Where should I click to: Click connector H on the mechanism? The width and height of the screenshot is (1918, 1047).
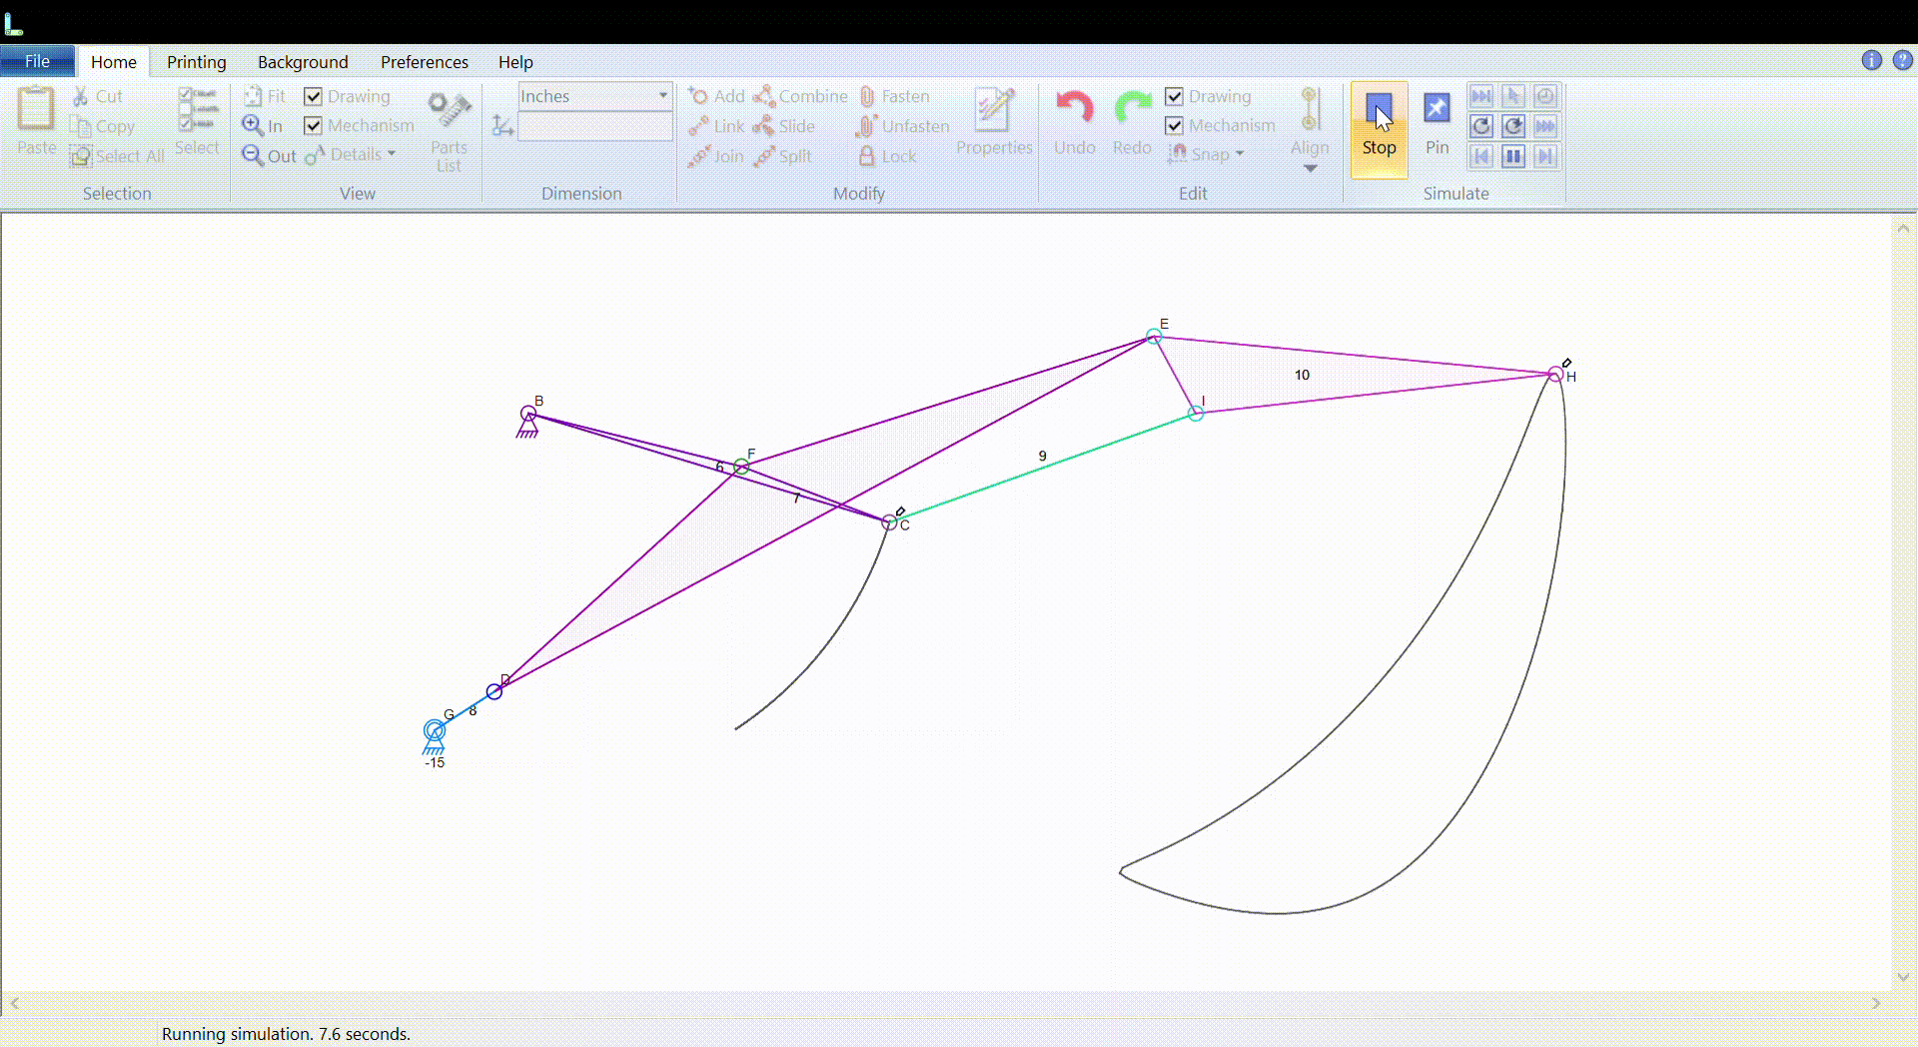[x=1555, y=375]
